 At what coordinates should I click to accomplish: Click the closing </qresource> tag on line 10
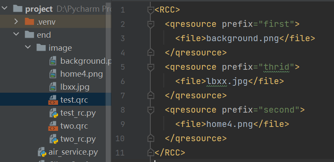click(x=196, y=138)
